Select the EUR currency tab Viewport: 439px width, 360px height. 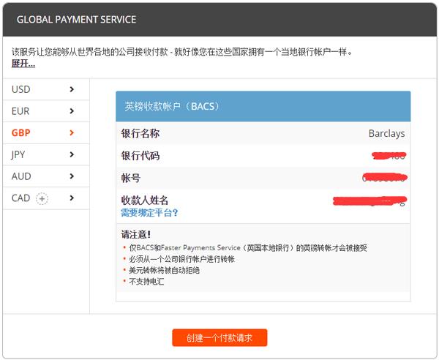tap(46, 111)
